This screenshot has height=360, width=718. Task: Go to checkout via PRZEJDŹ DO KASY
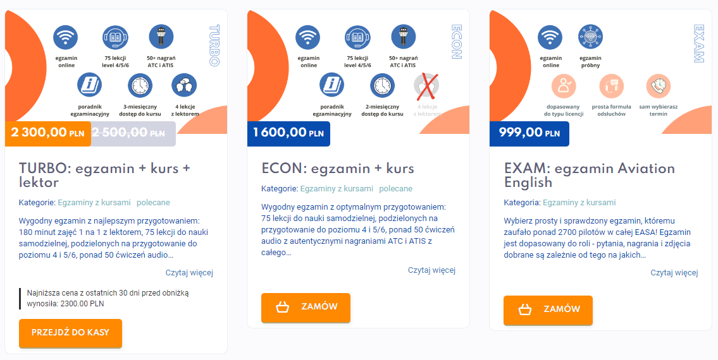click(70, 333)
